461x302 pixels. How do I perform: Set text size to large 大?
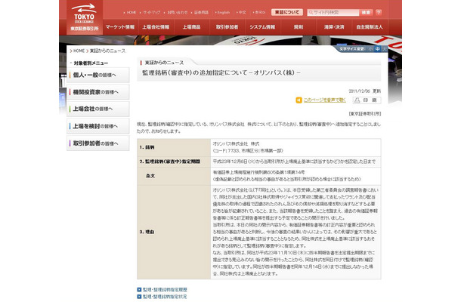(384, 49)
